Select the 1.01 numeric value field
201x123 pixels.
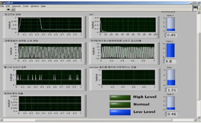click(x=171, y=90)
